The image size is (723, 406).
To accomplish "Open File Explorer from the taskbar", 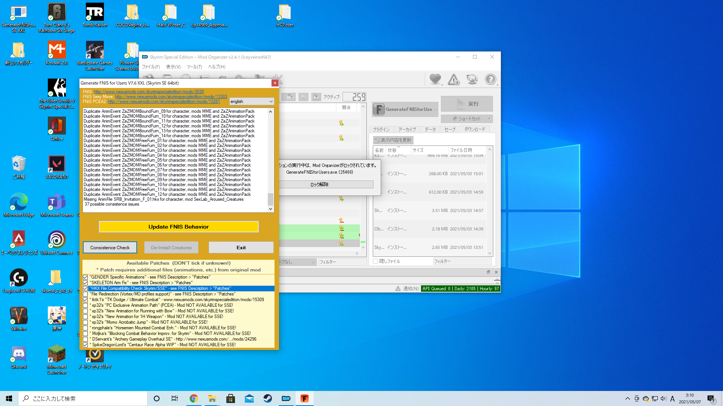I will point(212,398).
